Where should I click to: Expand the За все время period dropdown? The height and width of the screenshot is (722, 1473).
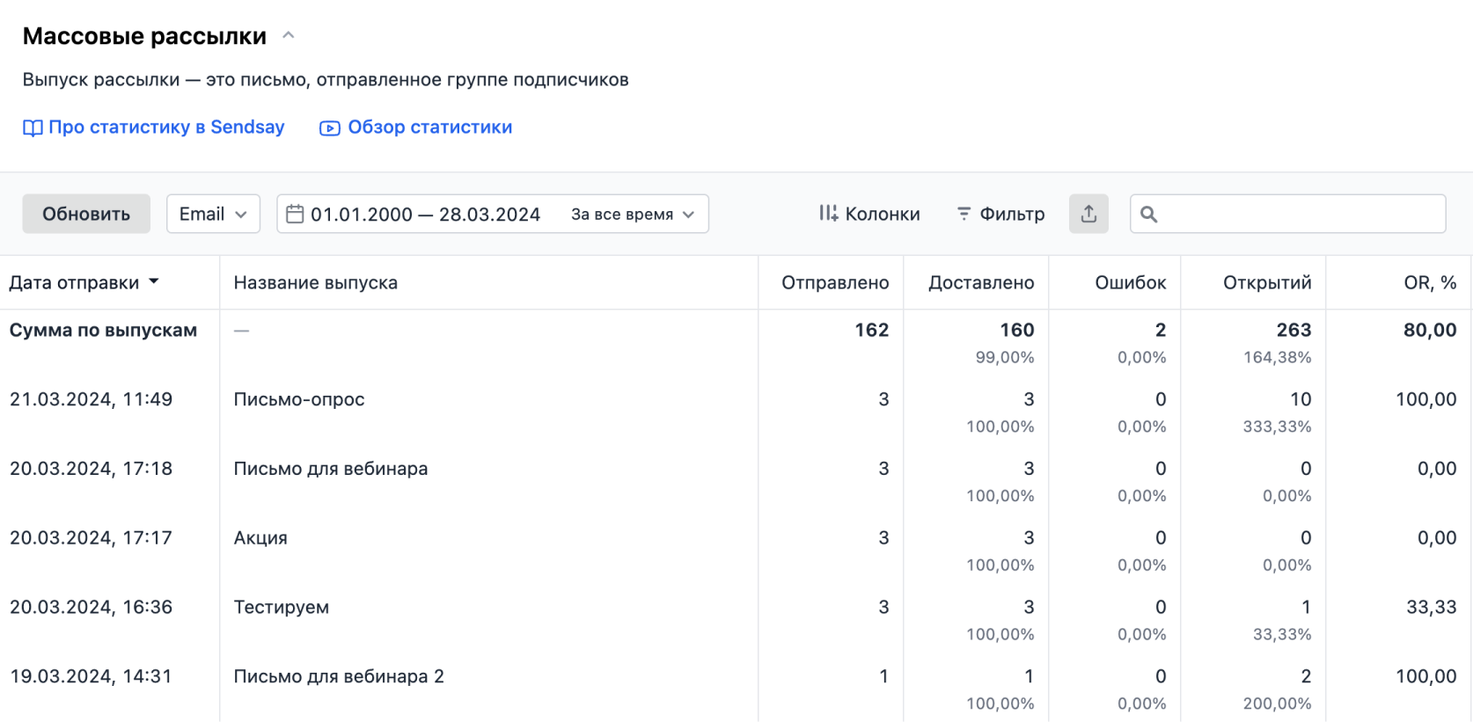[633, 214]
